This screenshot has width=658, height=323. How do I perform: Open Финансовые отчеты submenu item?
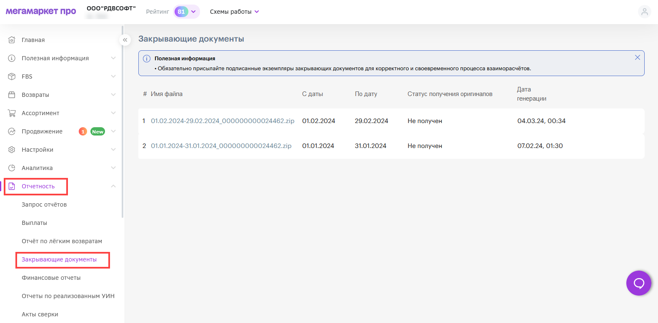51,278
